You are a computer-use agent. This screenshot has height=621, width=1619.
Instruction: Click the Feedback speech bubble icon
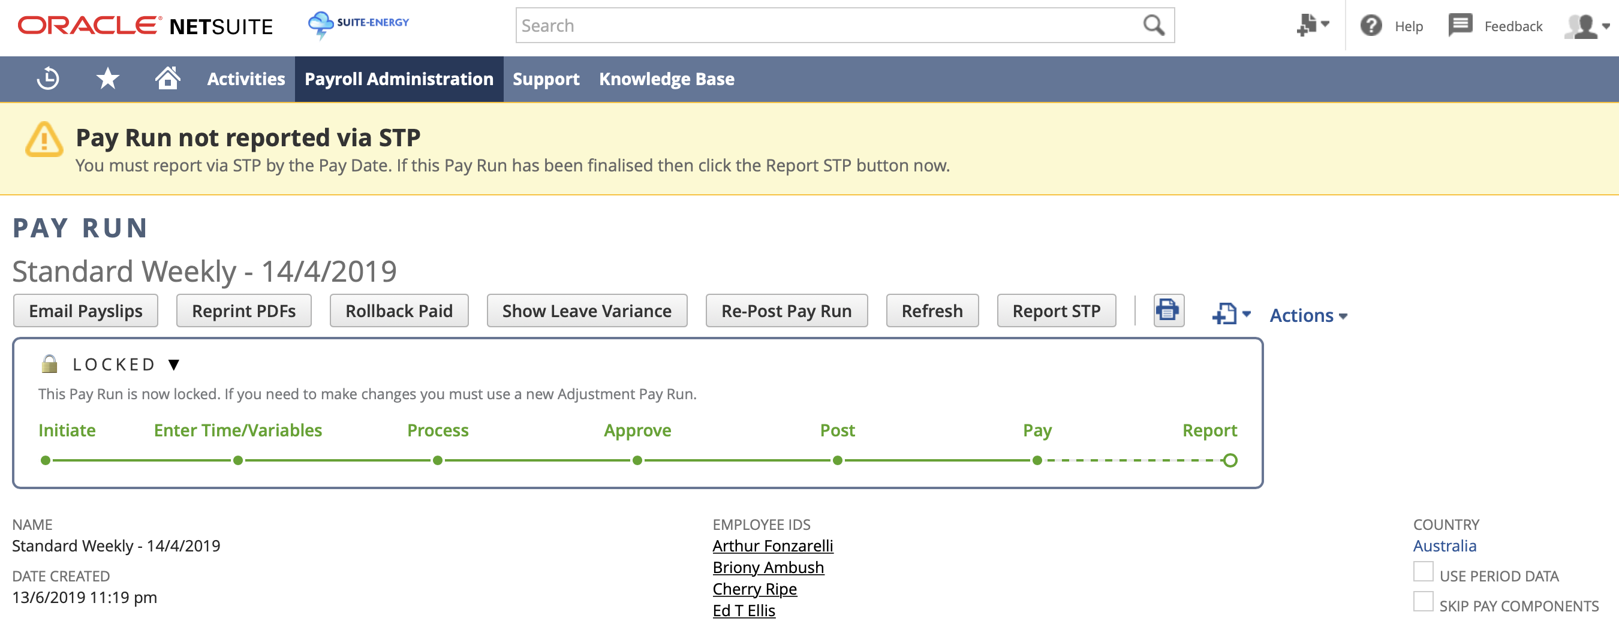click(x=1460, y=25)
